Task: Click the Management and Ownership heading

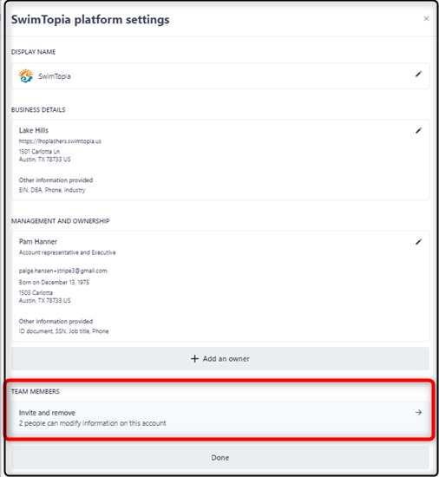Action: point(60,221)
